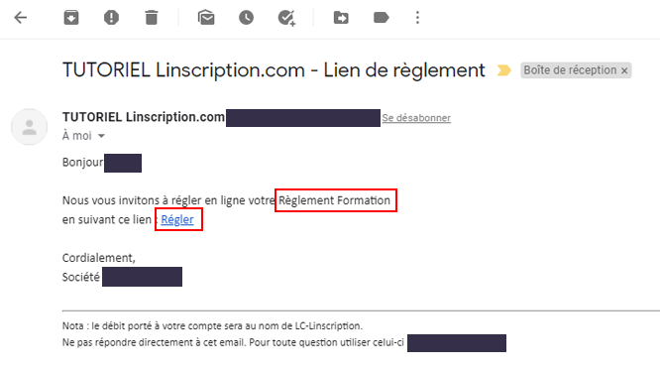Expand recipient details next to 'À moi'

[101, 136]
